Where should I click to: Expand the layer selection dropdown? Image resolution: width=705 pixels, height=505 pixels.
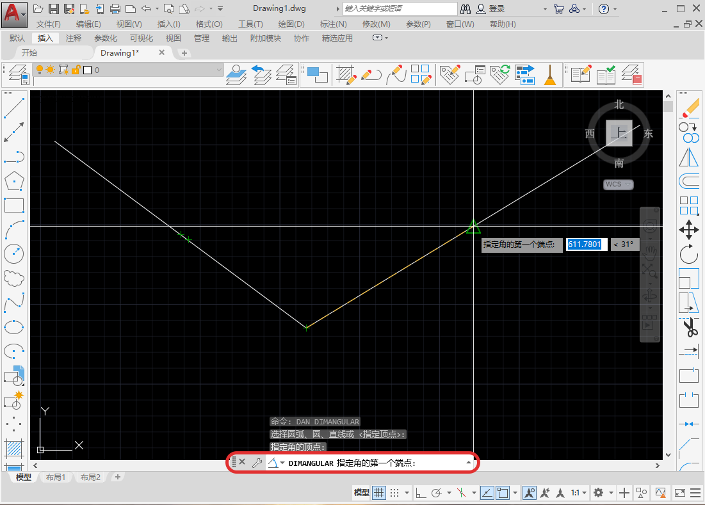219,70
